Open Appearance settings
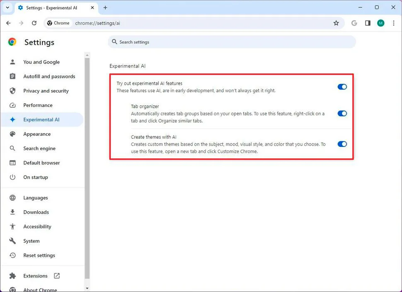 click(x=42, y=134)
